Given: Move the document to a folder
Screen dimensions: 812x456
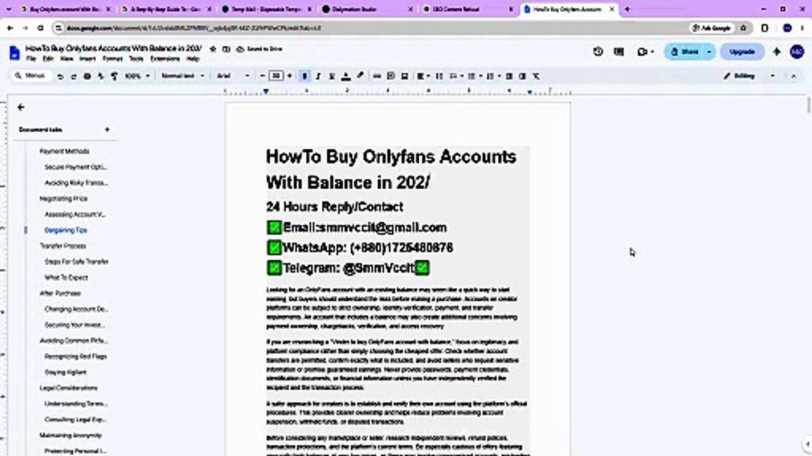Looking at the screenshot, I should [226, 49].
